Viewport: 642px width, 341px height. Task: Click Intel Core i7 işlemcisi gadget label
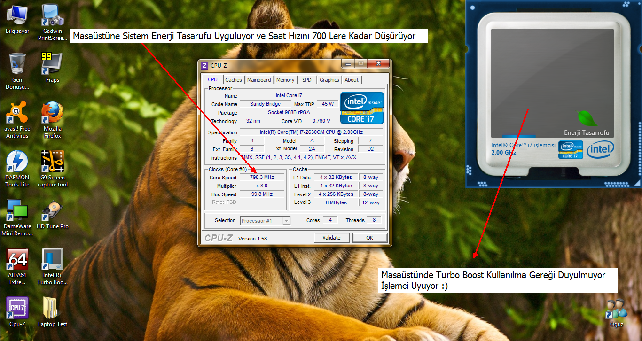coord(523,146)
